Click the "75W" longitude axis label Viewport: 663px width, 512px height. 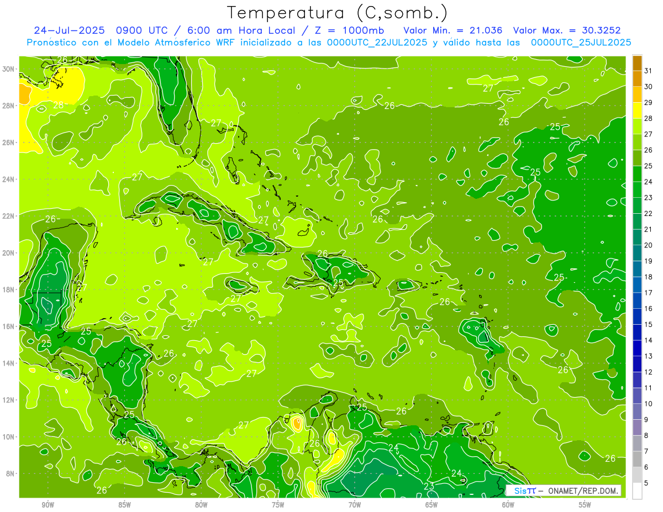[x=278, y=505]
